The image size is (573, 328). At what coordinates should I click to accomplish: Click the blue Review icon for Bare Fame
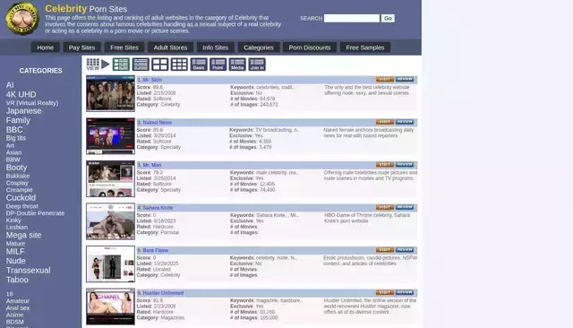point(405,250)
